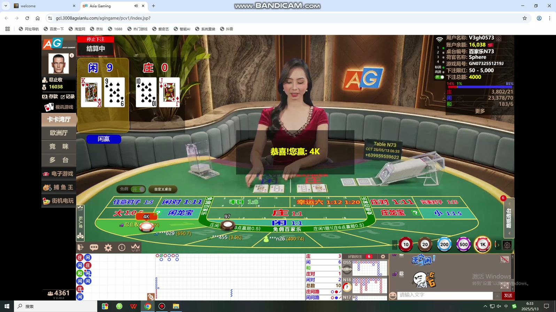The height and width of the screenshot is (312, 556).
Task: Toggle the 免佣 commission-free switch
Action: coord(137,189)
